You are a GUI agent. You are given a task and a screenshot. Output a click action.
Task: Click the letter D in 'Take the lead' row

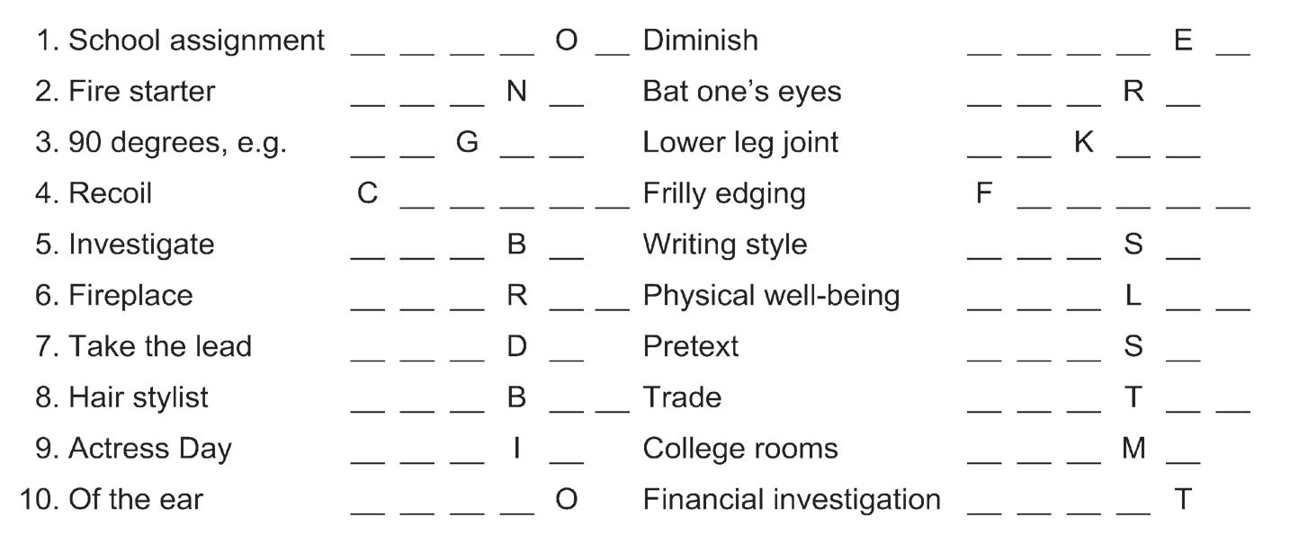point(516,346)
